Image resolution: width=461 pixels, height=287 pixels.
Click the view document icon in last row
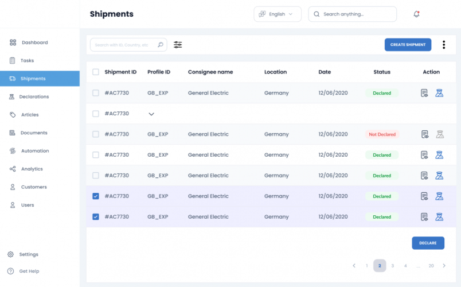(x=424, y=217)
